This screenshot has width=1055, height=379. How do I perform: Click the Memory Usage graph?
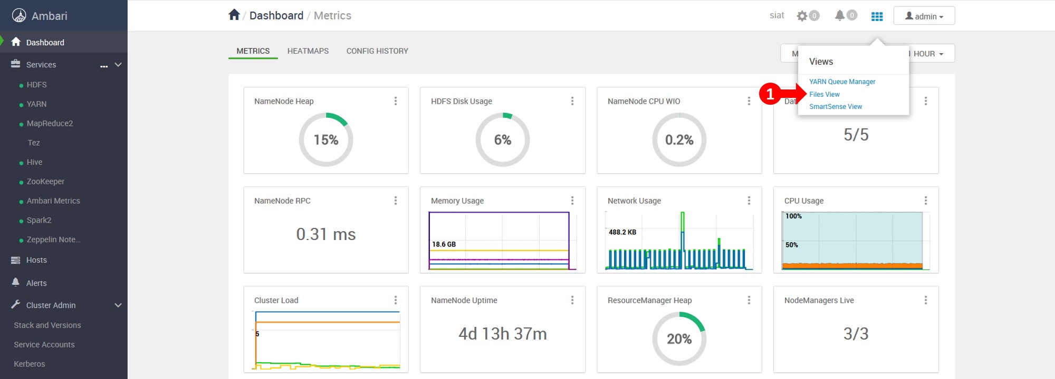500,241
